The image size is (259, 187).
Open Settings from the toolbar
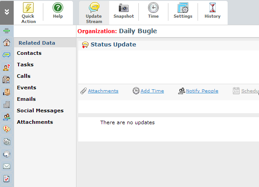tap(183, 8)
